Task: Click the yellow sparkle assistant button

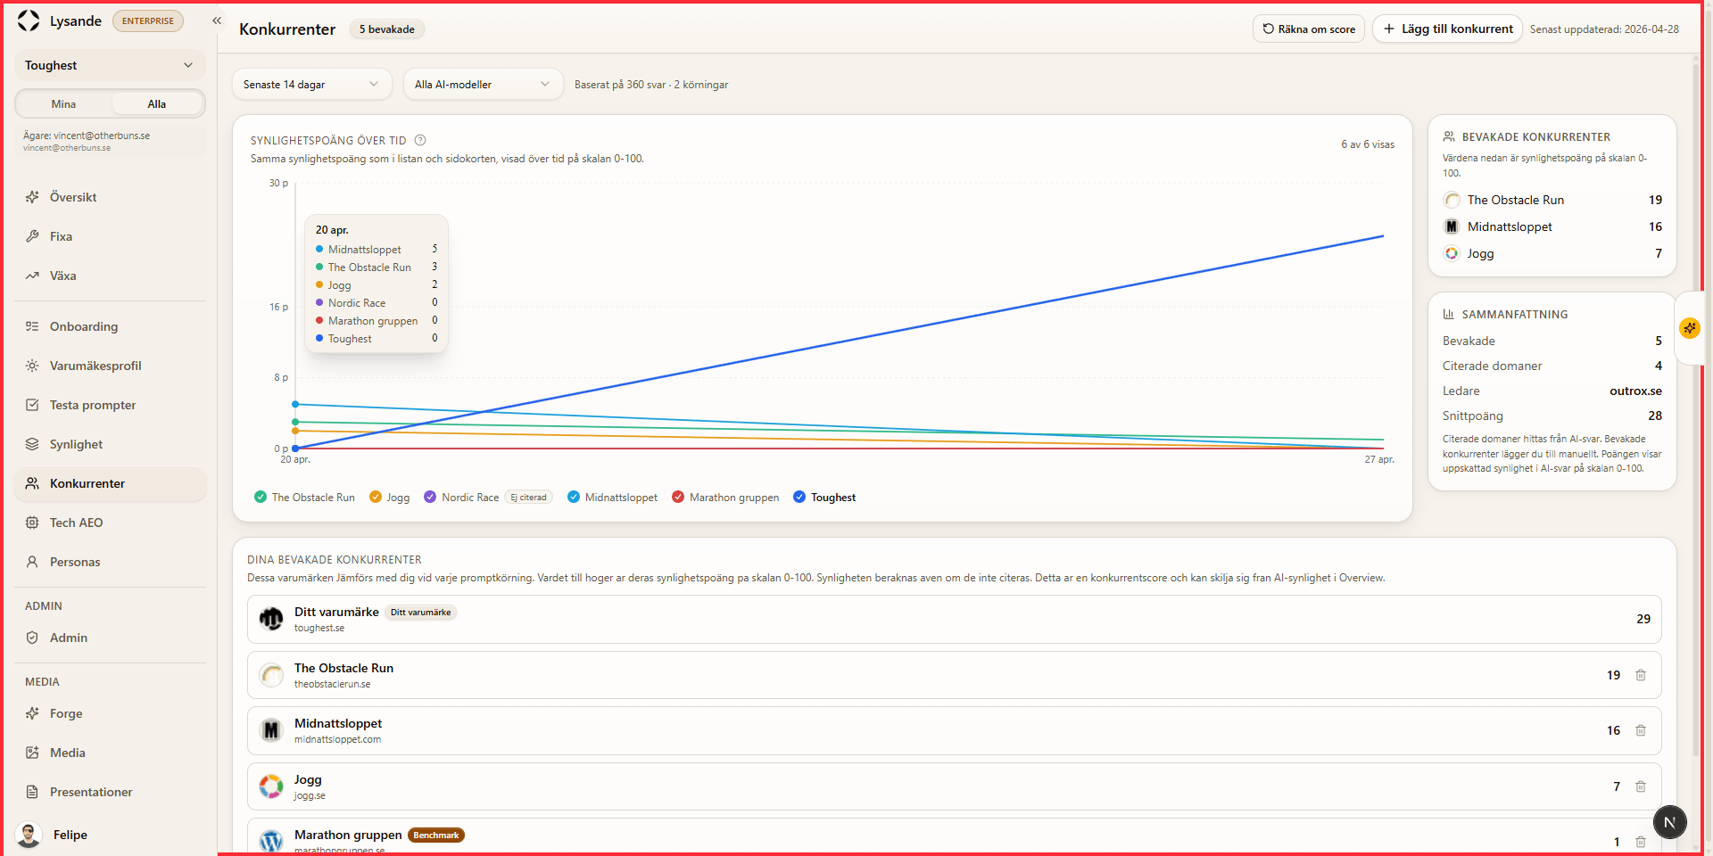Action: [1690, 328]
